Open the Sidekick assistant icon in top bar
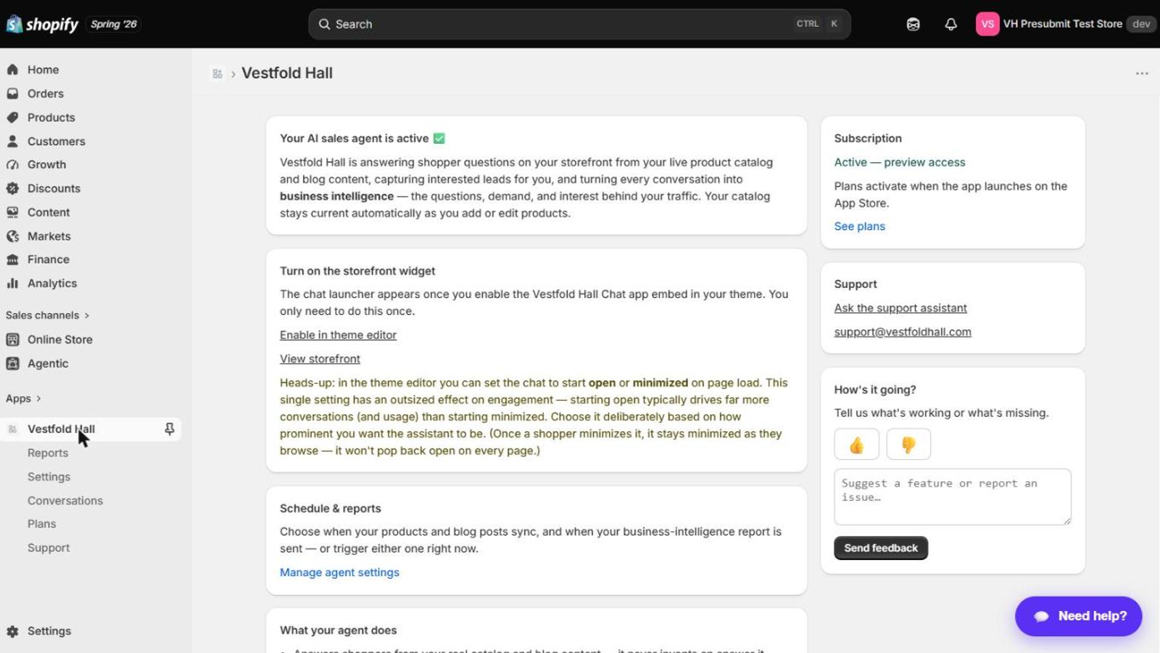The height and width of the screenshot is (653, 1160). 913,24
